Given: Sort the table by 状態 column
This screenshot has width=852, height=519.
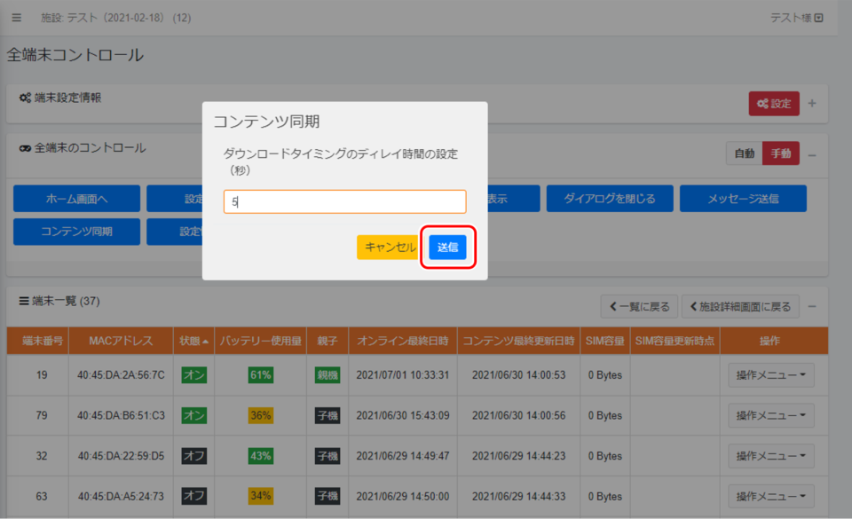Looking at the screenshot, I should [x=193, y=341].
